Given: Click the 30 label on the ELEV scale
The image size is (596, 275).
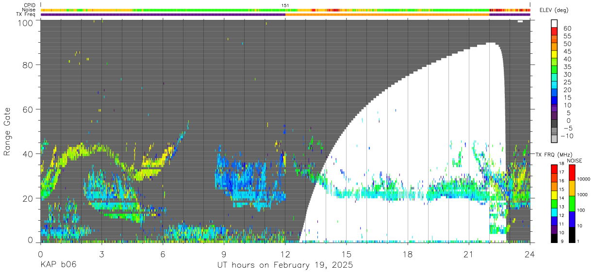Looking at the screenshot, I should coord(566,74).
